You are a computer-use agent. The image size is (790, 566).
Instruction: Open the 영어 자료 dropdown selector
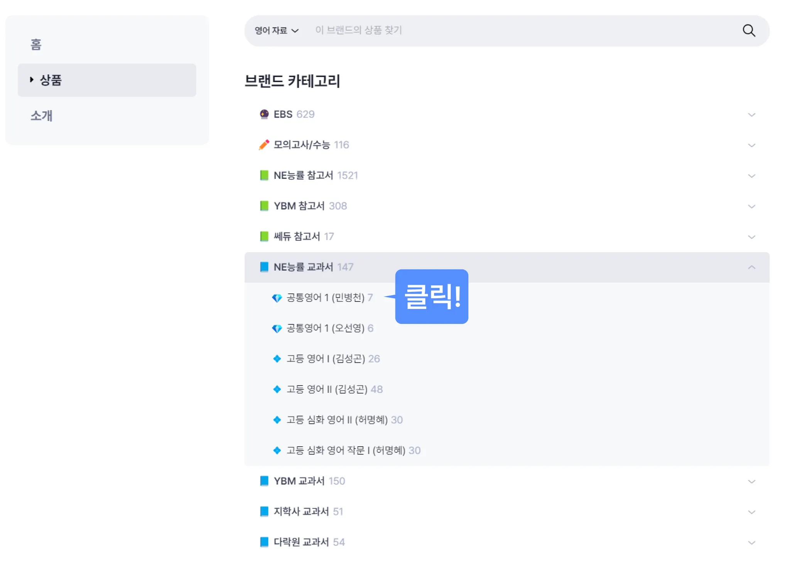click(277, 30)
